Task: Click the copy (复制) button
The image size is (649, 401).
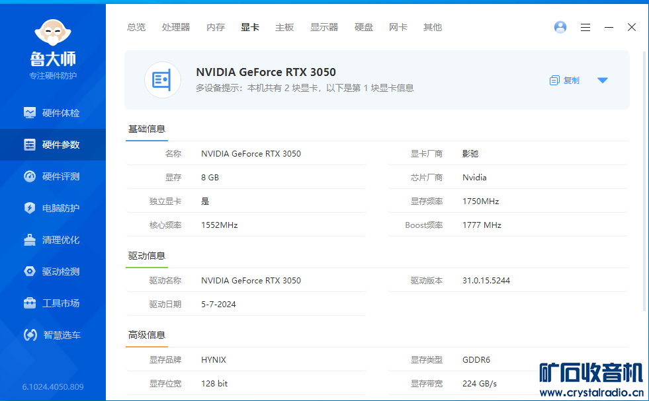Action: tap(564, 81)
